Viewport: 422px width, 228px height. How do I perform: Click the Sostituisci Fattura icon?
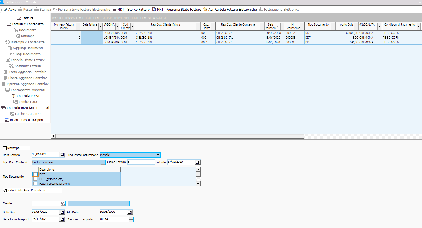pos(11,66)
